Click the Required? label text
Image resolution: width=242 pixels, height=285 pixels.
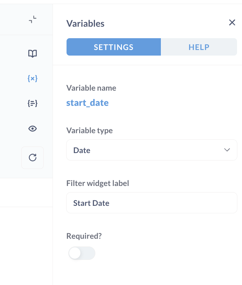click(x=84, y=236)
